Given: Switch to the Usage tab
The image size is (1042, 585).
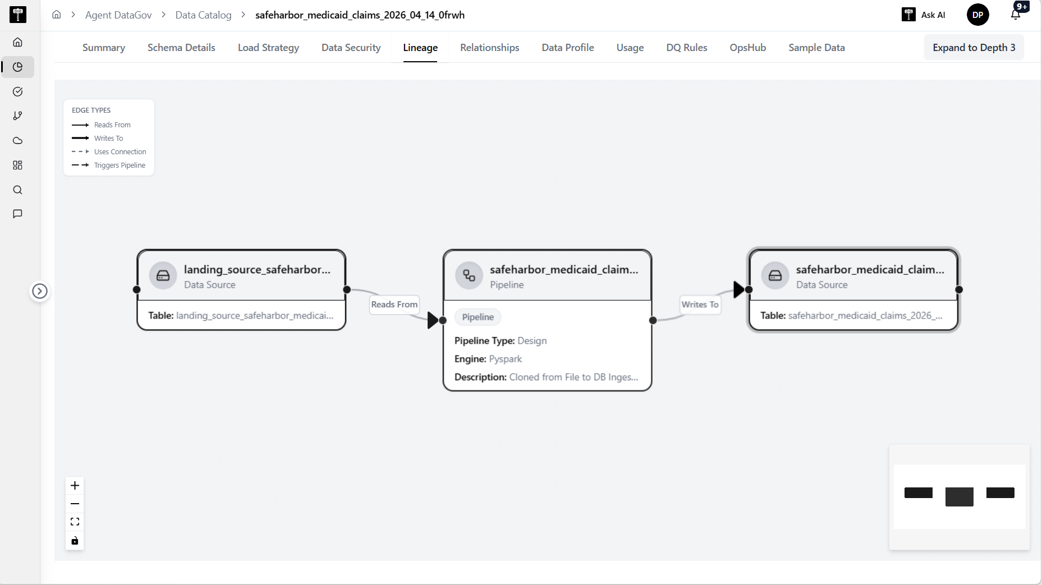Looking at the screenshot, I should (x=630, y=48).
